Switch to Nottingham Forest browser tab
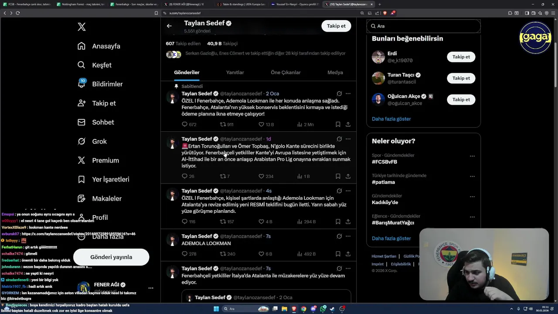The height and width of the screenshot is (314, 558). pos(81,4)
